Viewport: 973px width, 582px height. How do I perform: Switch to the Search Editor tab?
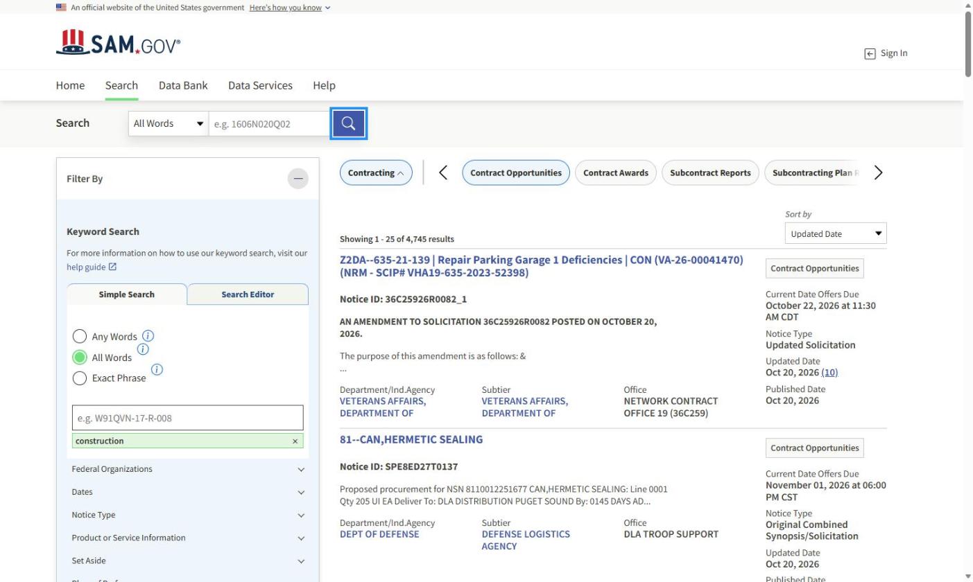tap(248, 294)
